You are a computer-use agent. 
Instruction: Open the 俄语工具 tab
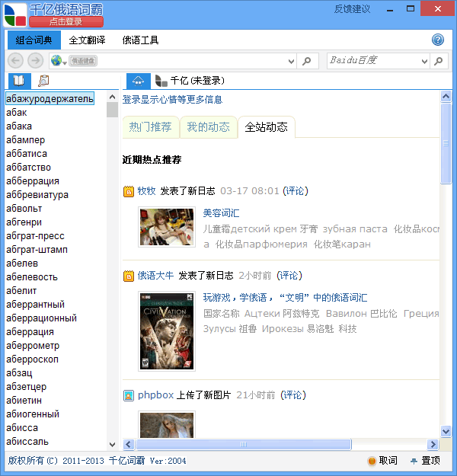140,40
